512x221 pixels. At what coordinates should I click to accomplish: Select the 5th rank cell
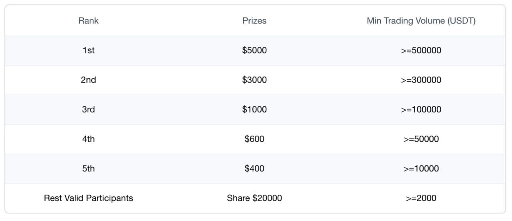click(x=88, y=168)
